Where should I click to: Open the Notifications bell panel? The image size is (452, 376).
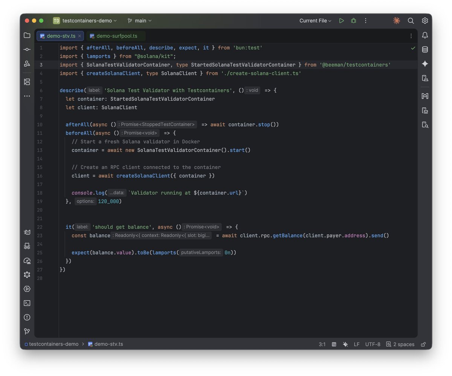[425, 35]
